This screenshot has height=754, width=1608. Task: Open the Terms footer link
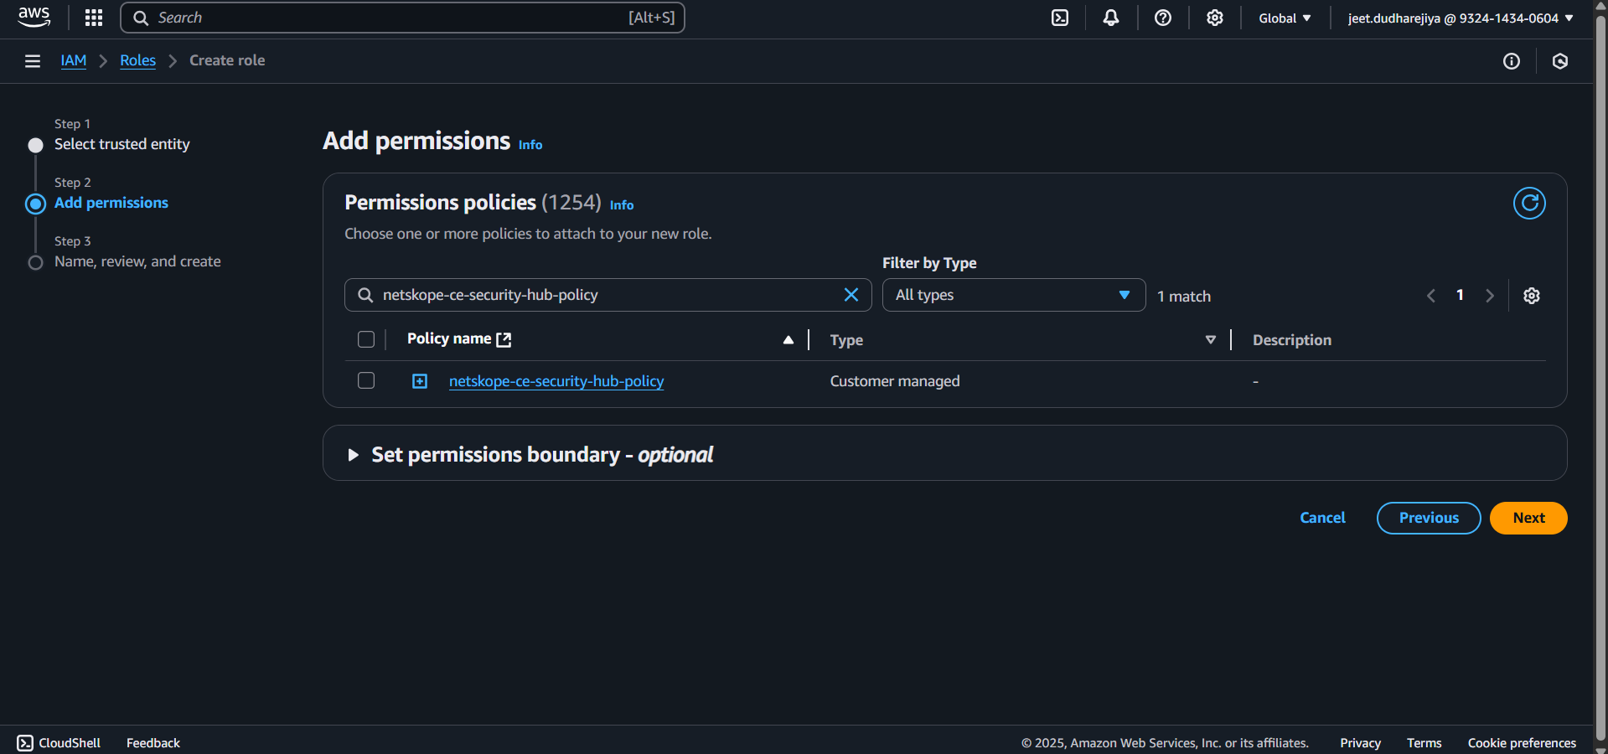coord(1424,743)
